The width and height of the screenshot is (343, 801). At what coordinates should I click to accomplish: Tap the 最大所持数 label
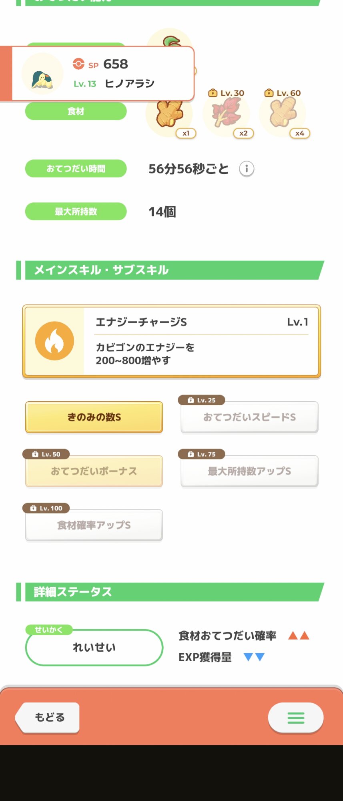76,211
